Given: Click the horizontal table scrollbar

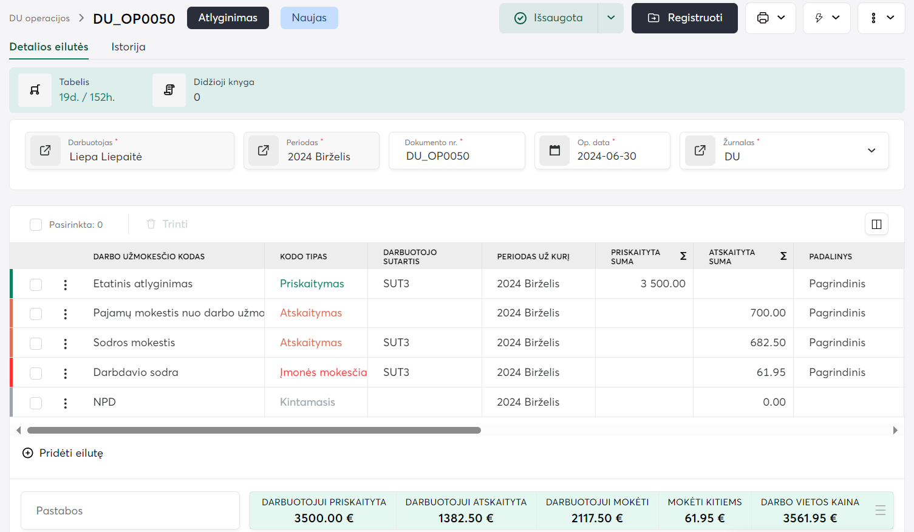Looking at the screenshot, I should click(254, 430).
